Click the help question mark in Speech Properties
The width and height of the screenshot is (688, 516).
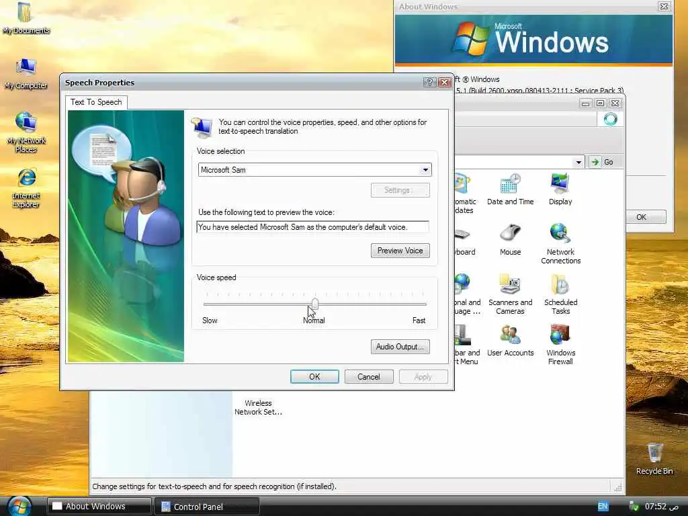(x=429, y=82)
